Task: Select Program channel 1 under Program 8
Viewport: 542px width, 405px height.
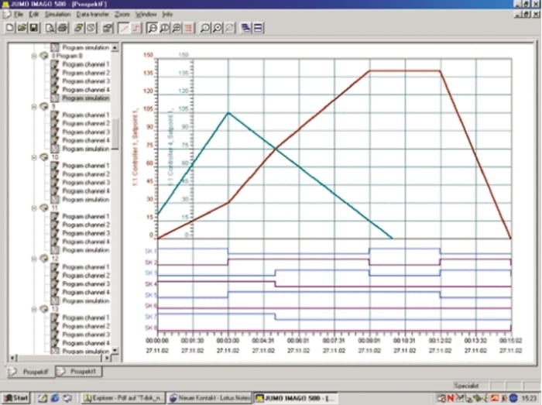Action: 86,64
